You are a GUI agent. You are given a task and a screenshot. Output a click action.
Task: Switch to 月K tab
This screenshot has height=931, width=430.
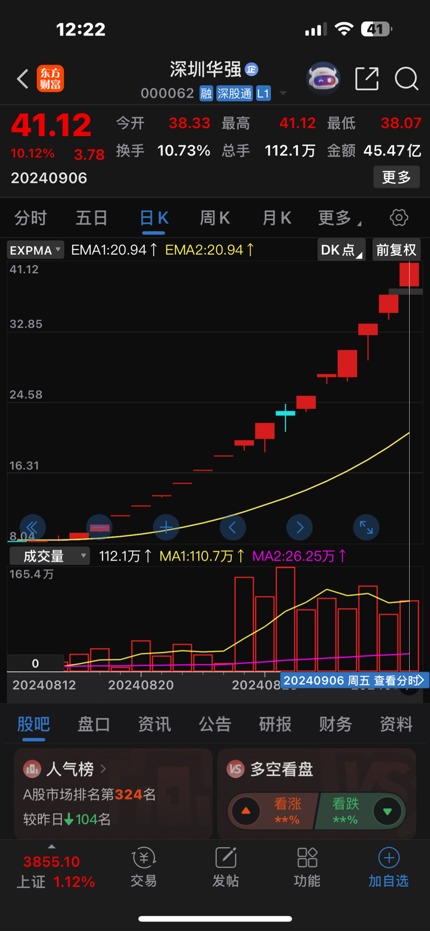tap(277, 218)
